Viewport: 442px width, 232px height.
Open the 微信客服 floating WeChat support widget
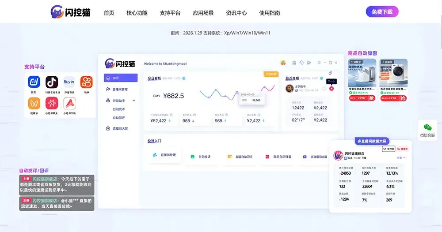[427, 130]
